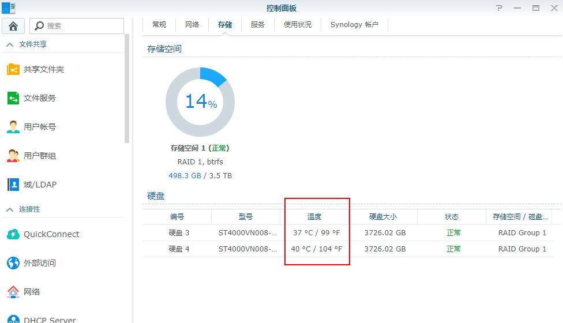
Task: Click 3726.02 GB size of 硬盘 4
Action: tap(385, 249)
